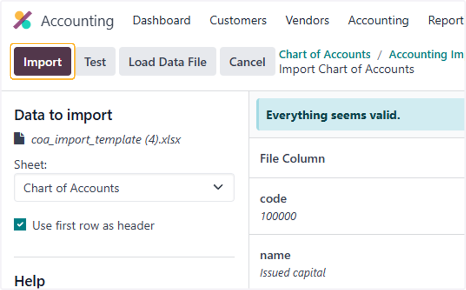The image size is (466, 290).
Task: Click the Accounting app title
Action: [77, 21]
